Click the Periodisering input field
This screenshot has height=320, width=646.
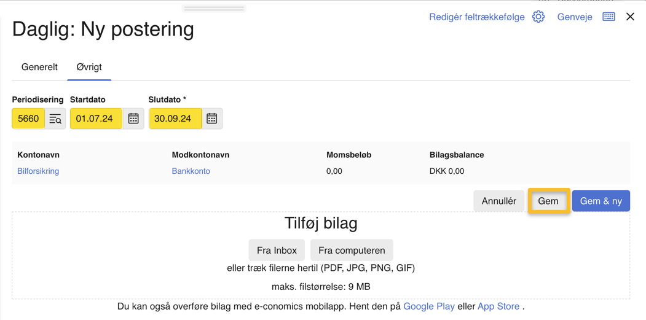point(28,119)
